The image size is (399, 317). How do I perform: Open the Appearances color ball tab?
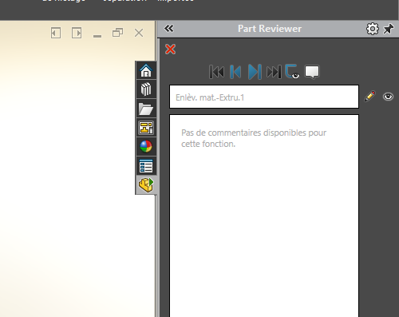pos(146,146)
